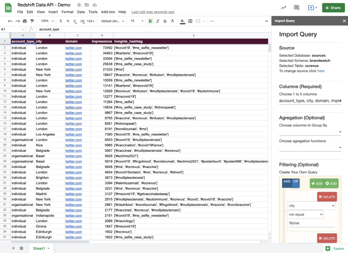Open the Explore panel button
This screenshot has height=253, width=348.
tap(335, 249)
